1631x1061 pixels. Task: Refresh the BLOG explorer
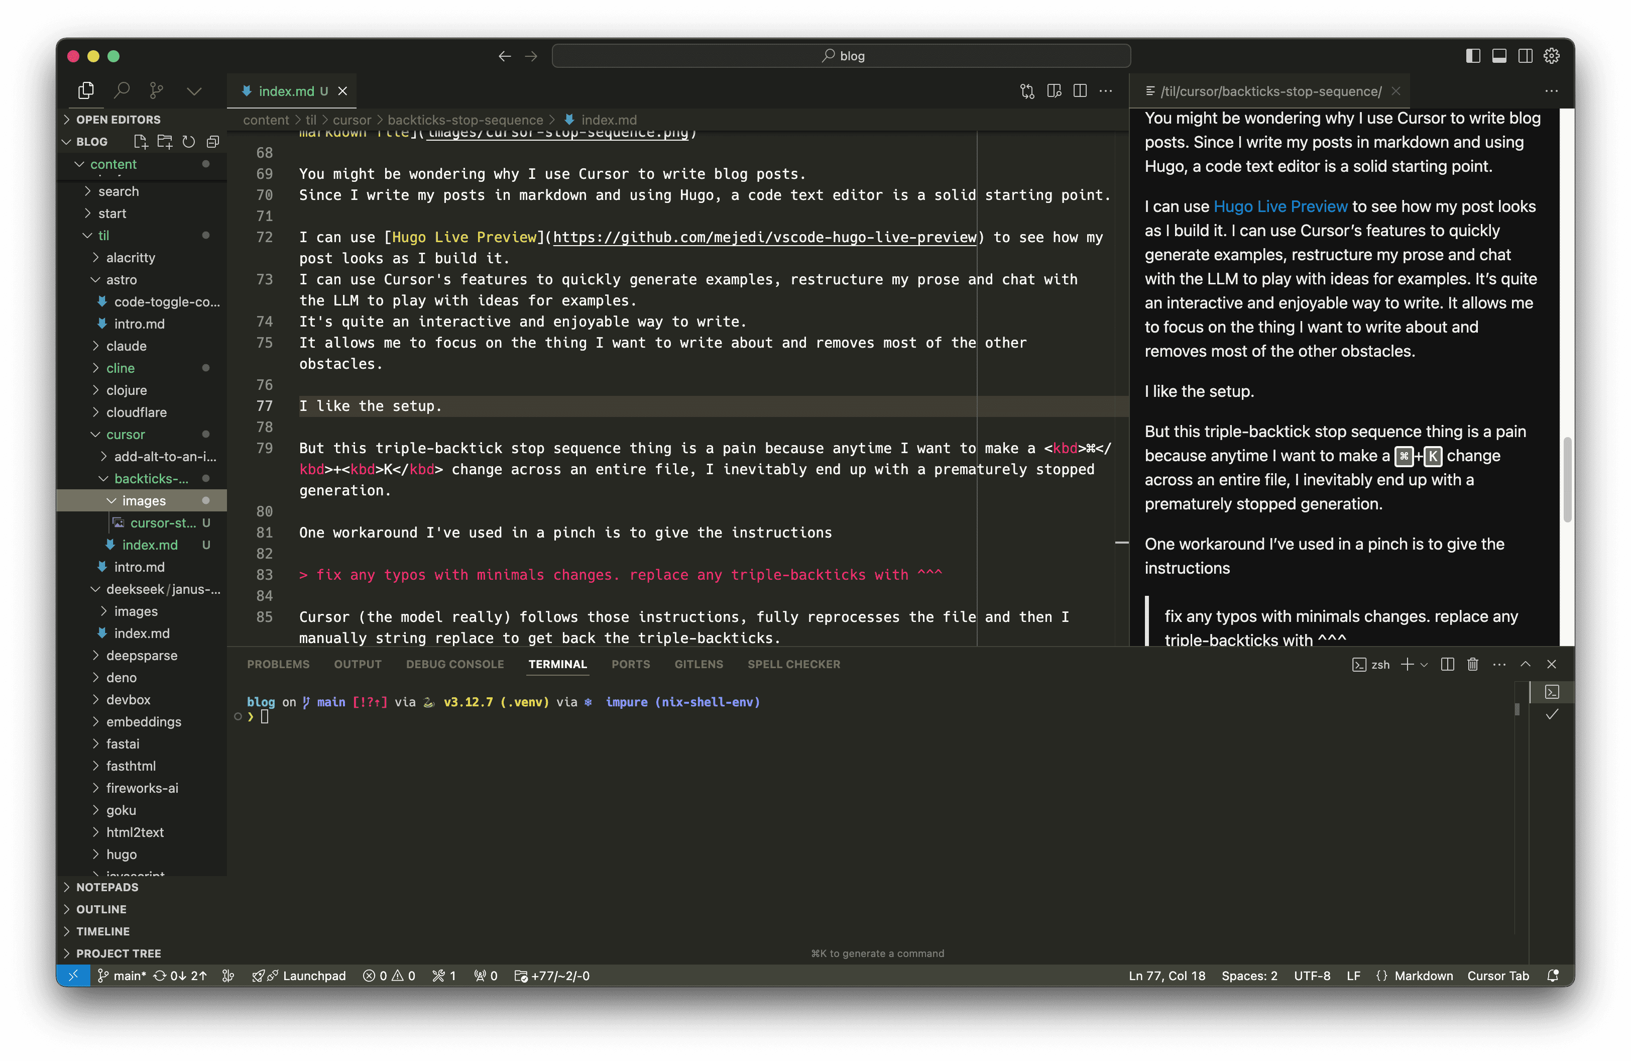pos(188,142)
